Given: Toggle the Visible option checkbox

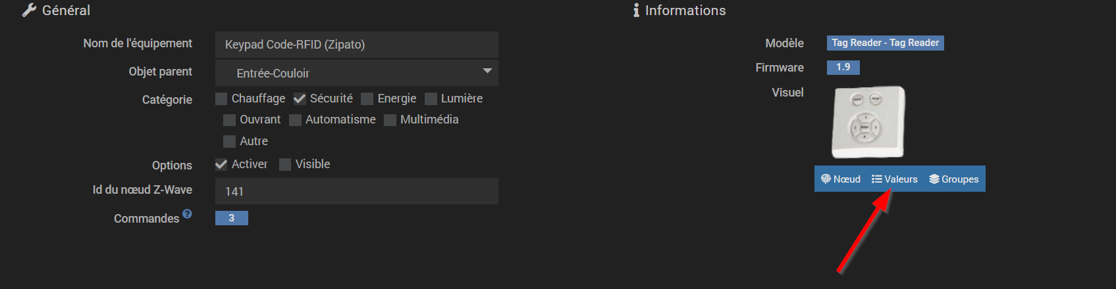Looking at the screenshot, I should pyautogui.click(x=285, y=165).
